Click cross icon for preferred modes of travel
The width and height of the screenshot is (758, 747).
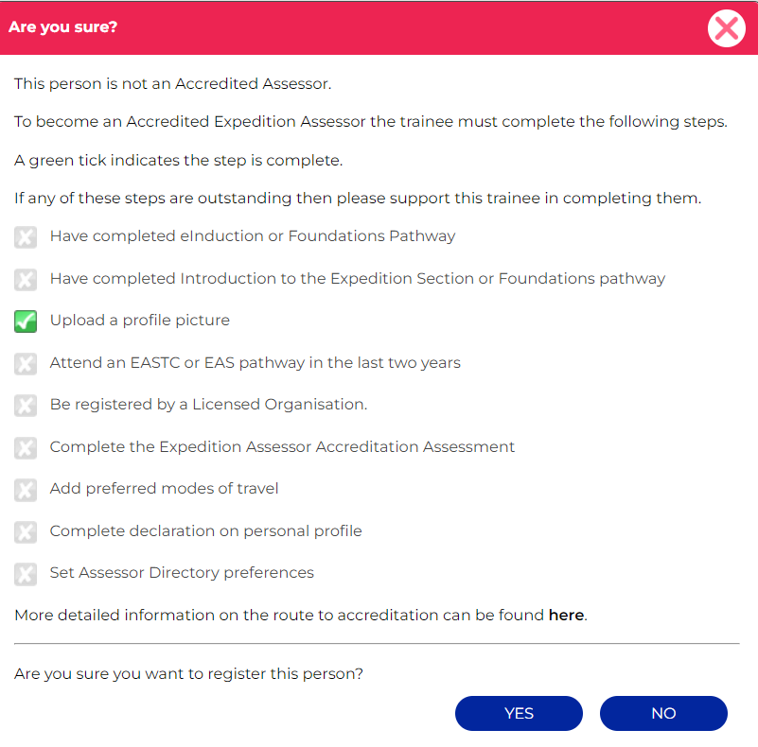click(26, 490)
